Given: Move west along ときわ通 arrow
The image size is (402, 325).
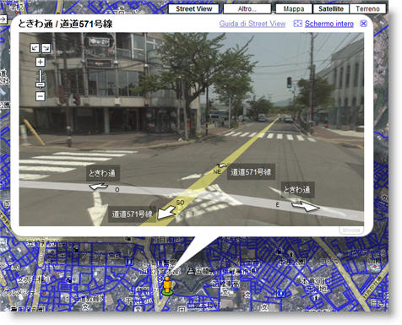Looking at the screenshot, I should [98, 187].
